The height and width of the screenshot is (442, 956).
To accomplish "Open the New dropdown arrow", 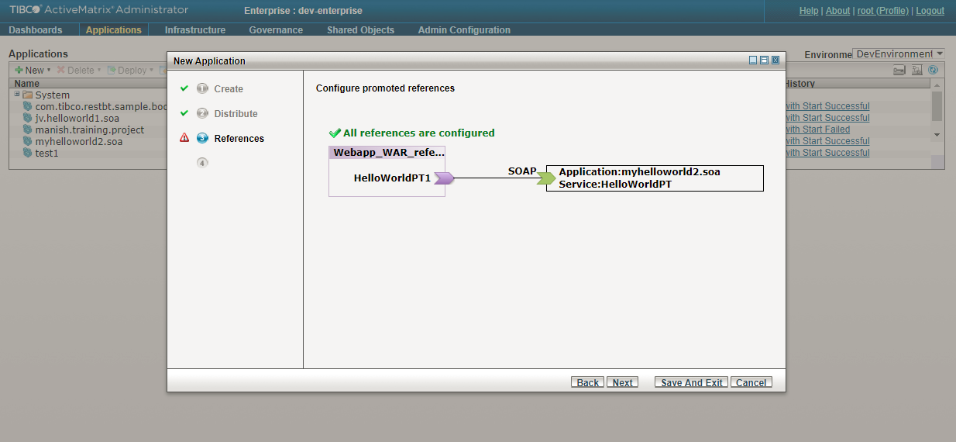I will 49,71.
